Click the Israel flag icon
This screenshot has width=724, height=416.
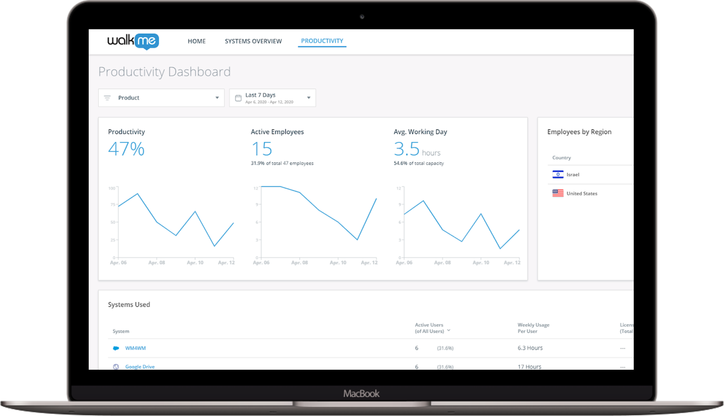click(558, 174)
